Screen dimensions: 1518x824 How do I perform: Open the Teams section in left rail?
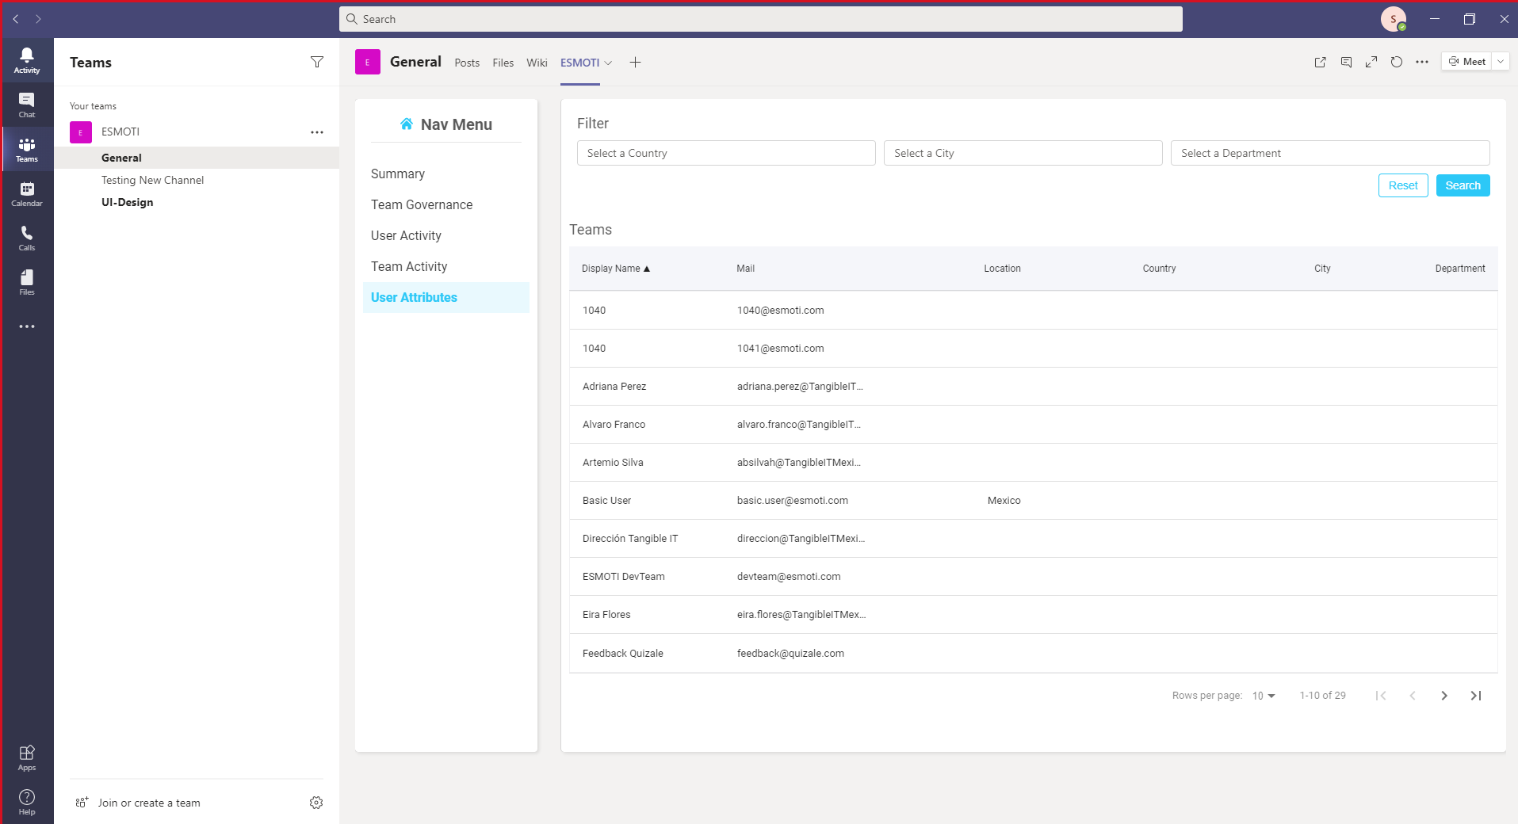pyautogui.click(x=27, y=149)
